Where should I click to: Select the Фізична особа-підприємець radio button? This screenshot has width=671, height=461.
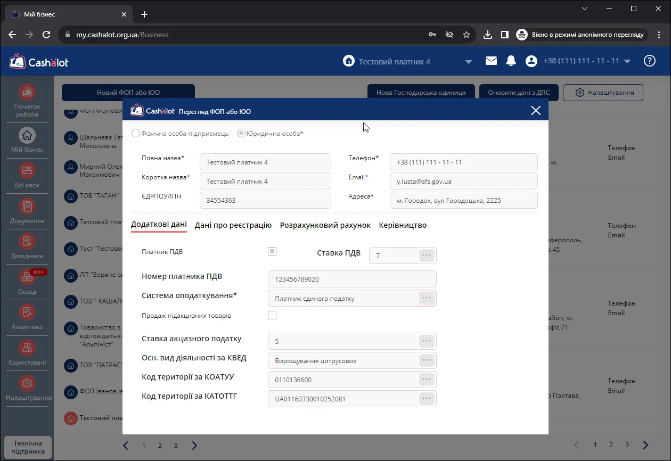pos(135,134)
